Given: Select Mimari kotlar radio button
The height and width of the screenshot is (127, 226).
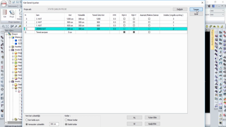Looking at the screenshot, I should [x=66, y=120].
